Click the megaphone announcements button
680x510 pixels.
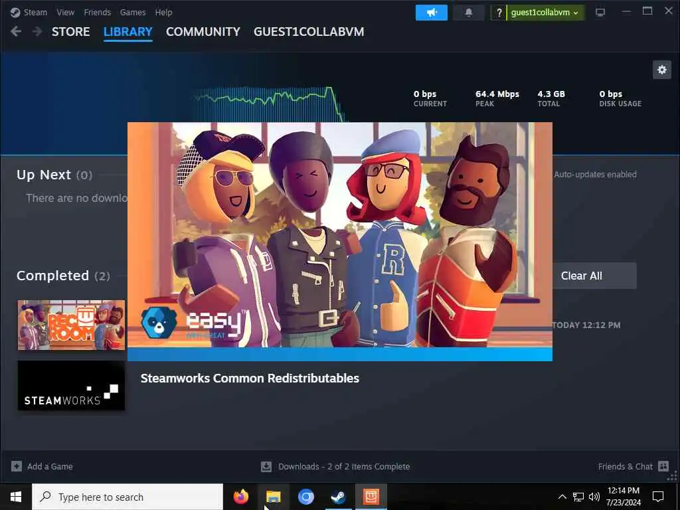(432, 13)
